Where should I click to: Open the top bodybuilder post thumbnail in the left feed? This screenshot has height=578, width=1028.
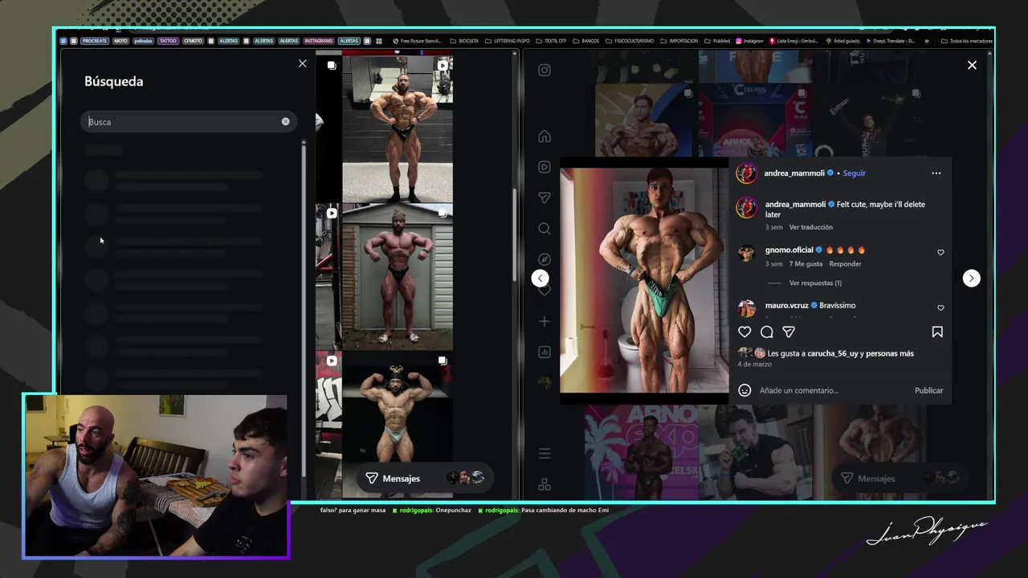pos(398,128)
